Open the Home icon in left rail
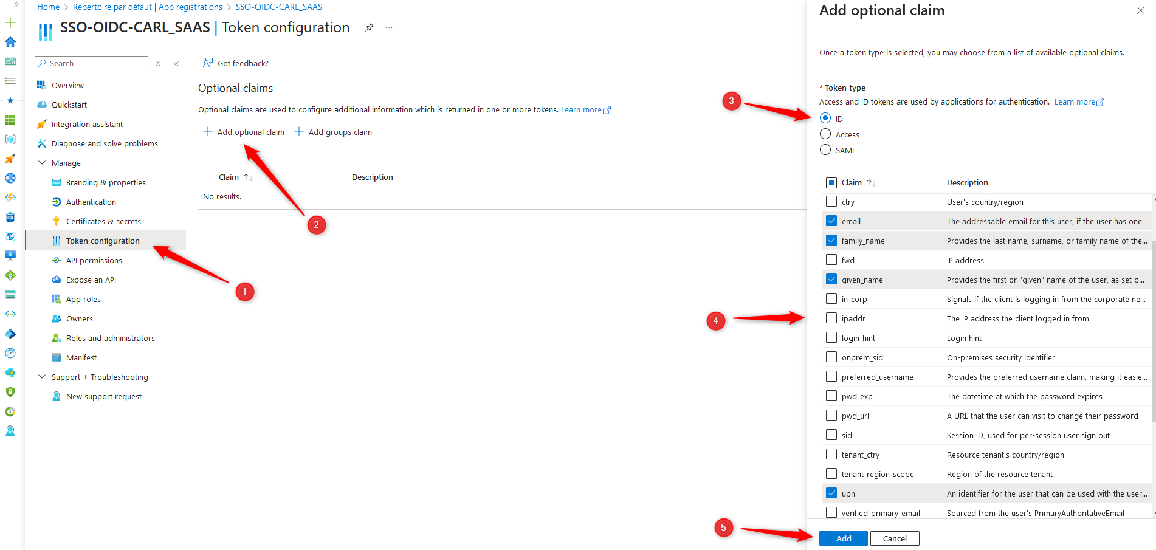The image size is (1156, 550). tap(10, 42)
